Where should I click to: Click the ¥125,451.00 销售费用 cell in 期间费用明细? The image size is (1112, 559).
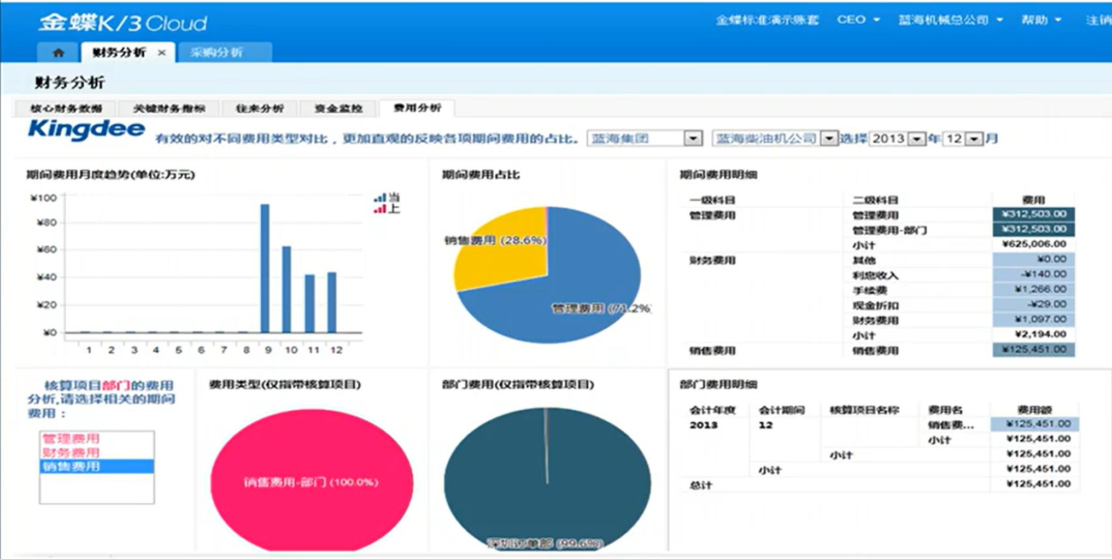(x=1033, y=350)
